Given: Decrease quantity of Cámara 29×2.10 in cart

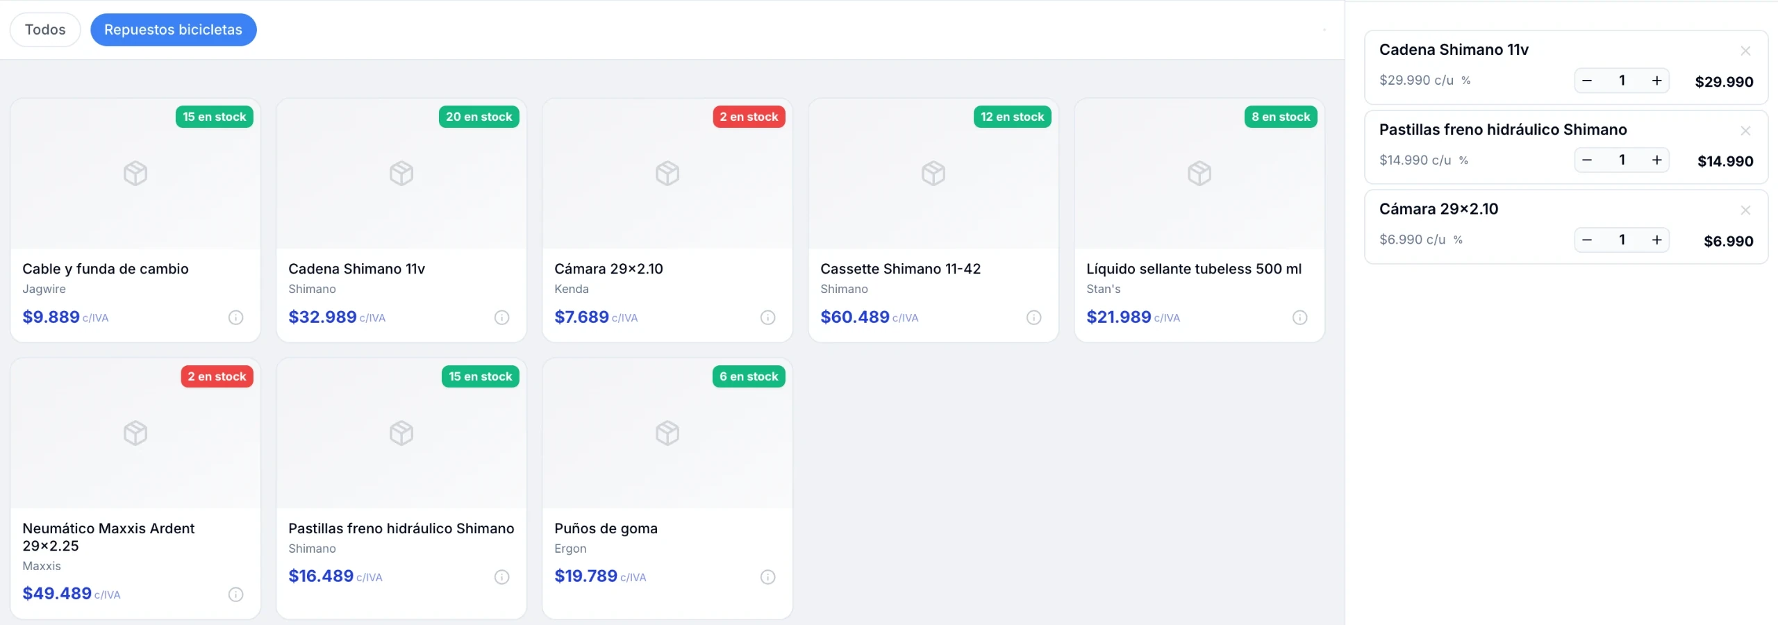Looking at the screenshot, I should pos(1587,240).
